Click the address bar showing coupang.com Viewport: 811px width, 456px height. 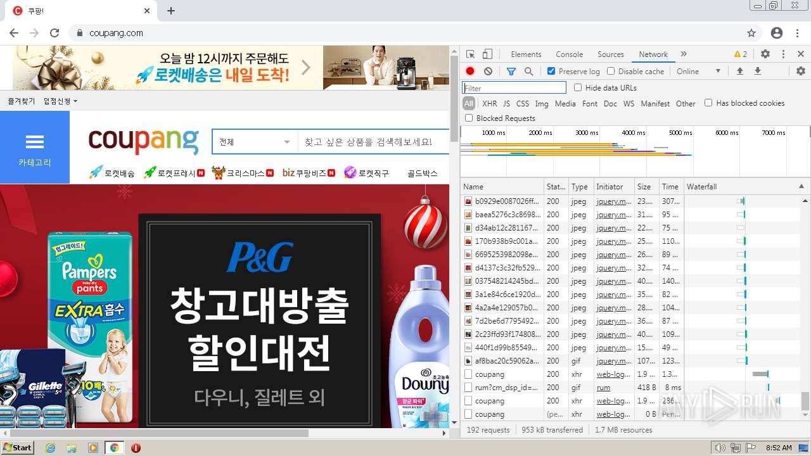(405, 33)
